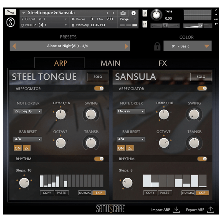This screenshot has width=222, height=222.
Task: Open the instrument info icon
Action: tap(133, 13)
